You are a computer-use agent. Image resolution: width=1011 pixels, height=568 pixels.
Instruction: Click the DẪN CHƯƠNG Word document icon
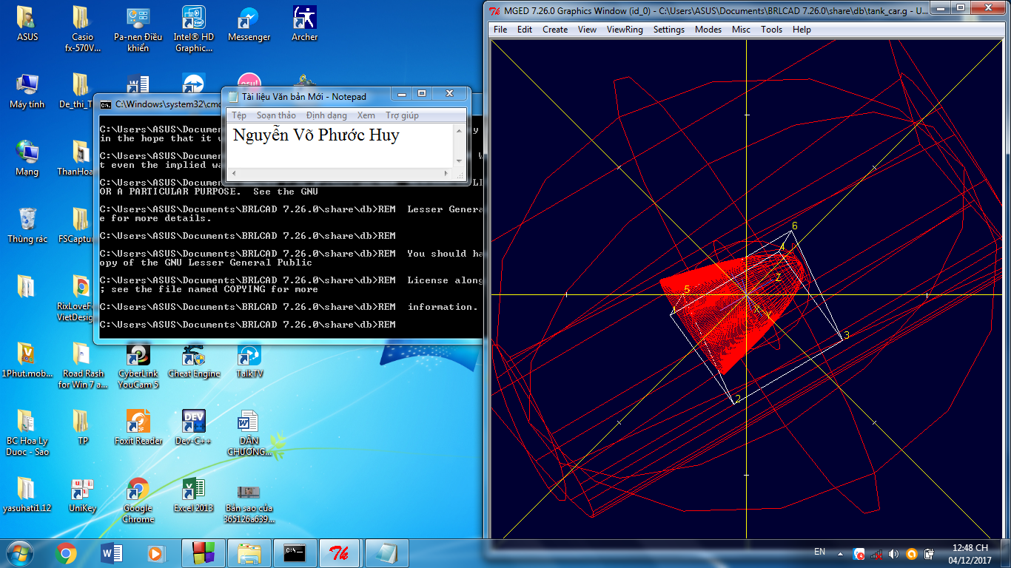click(249, 433)
